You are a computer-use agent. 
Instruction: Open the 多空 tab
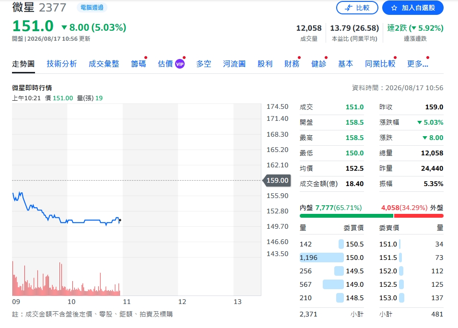204,64
